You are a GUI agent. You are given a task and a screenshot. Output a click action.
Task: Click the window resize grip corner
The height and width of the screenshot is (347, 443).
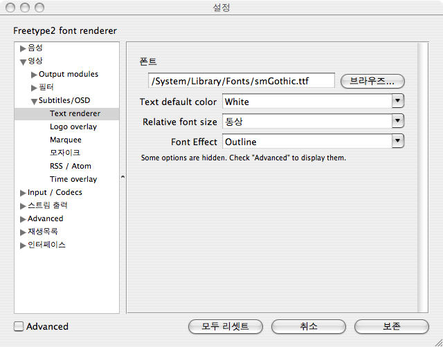438,342
